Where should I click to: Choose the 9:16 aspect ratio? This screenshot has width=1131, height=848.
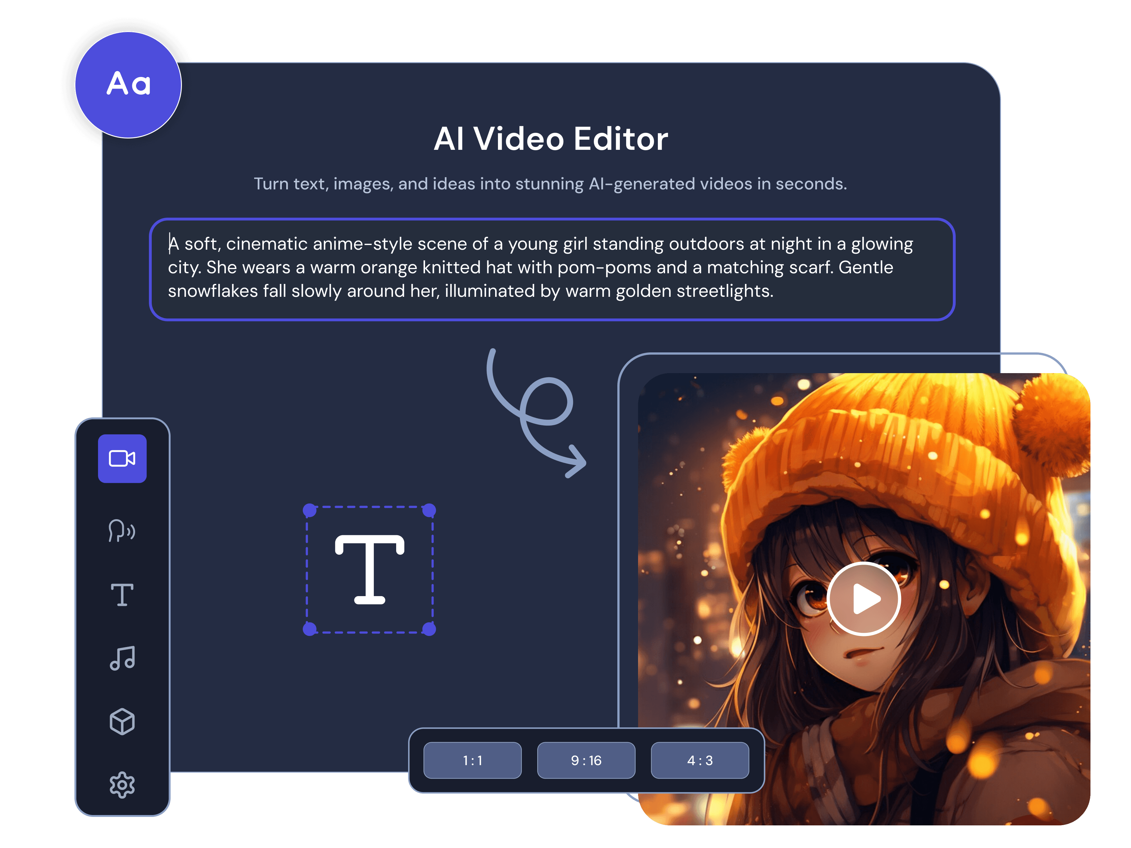pos(586,760)
